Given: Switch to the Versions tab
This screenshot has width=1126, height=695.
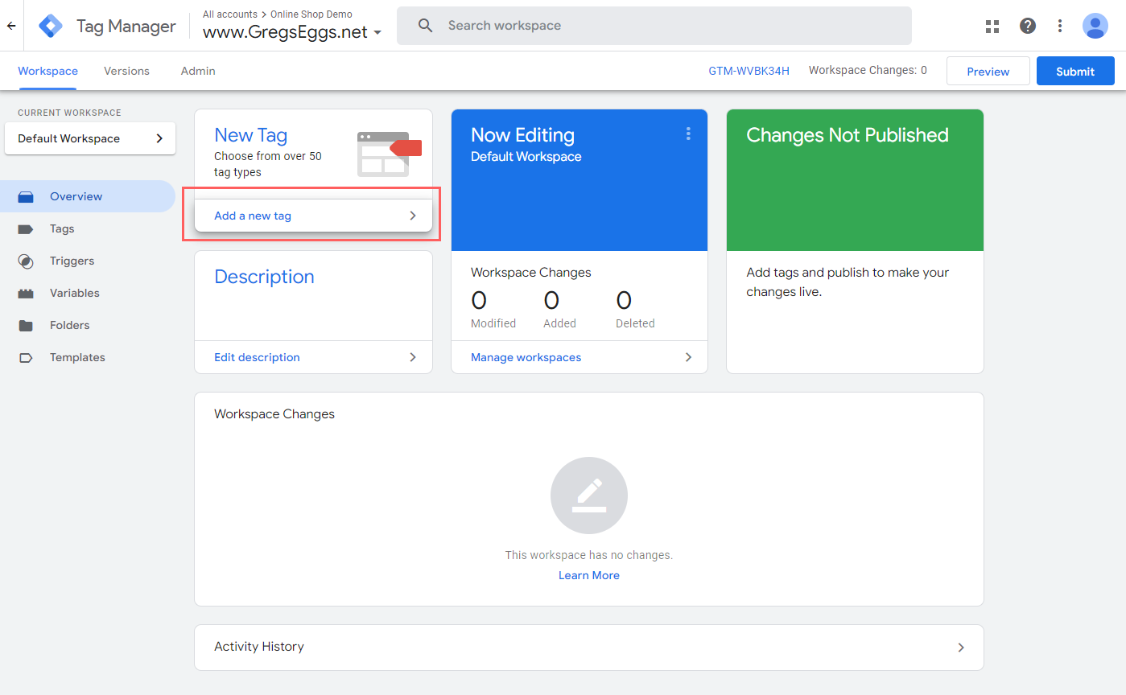Looking at the screenshot, I should 126,71.
